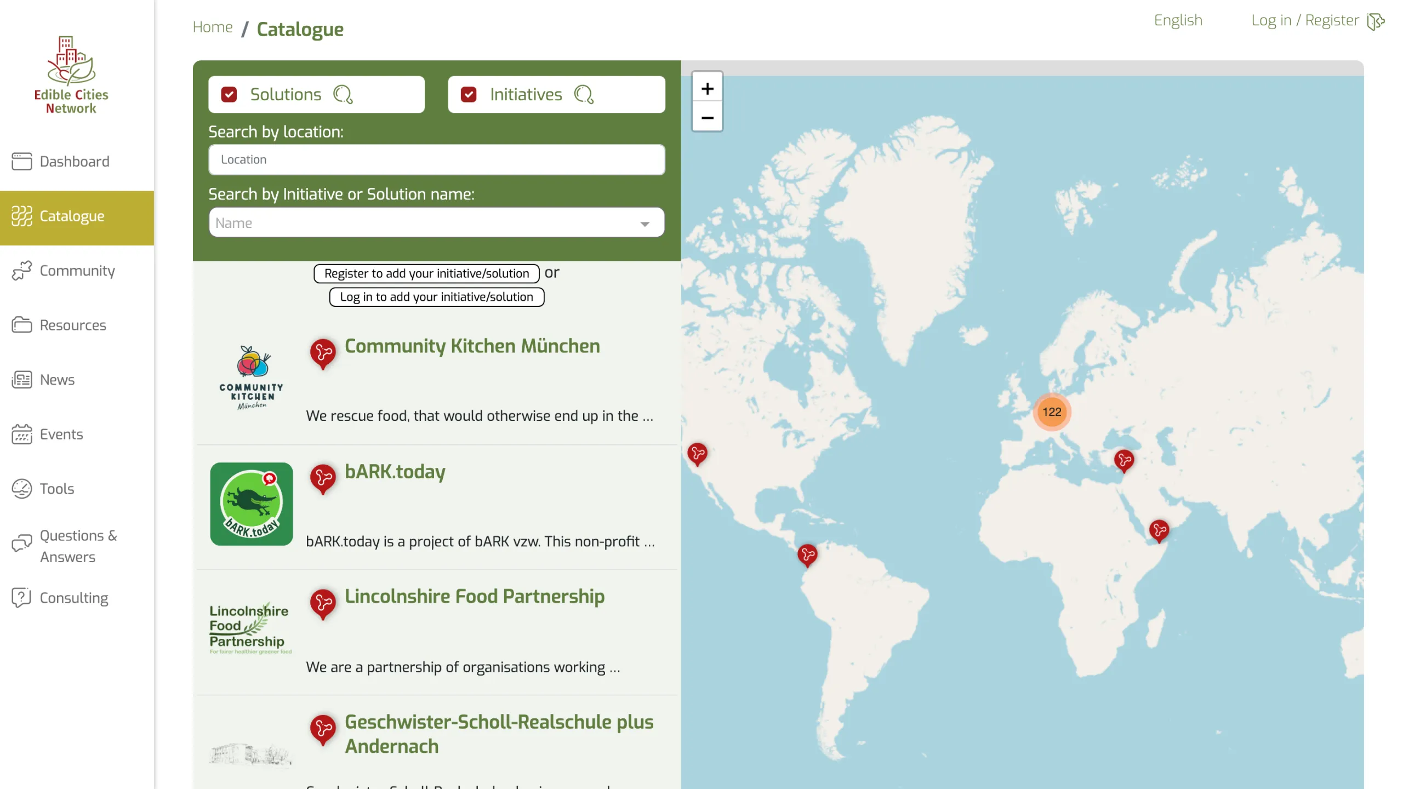Click the red pin beside Community Kitchen München
This screenshot has height=789, width=1403.
tap(323, 354)
